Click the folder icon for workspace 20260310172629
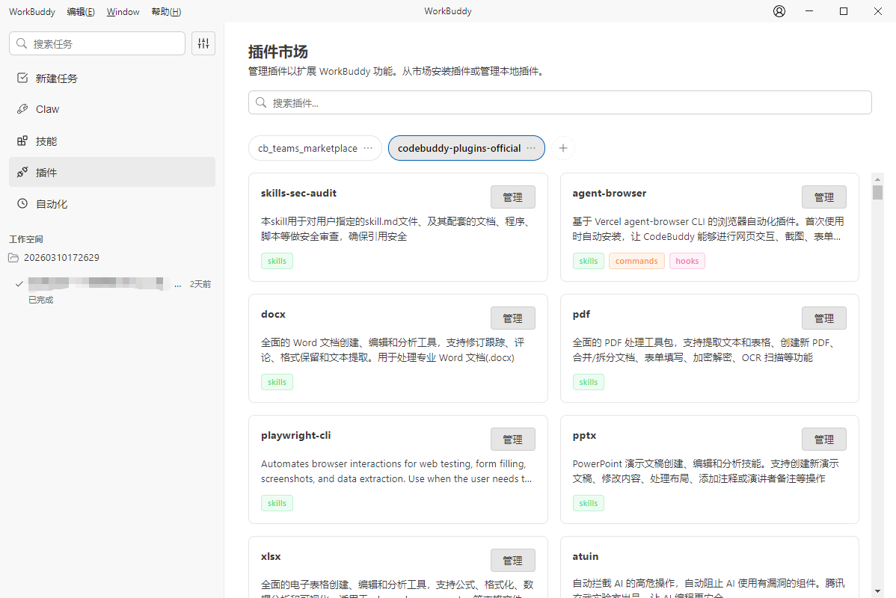Screen dimensions: 896x598 tap(13, 258)
